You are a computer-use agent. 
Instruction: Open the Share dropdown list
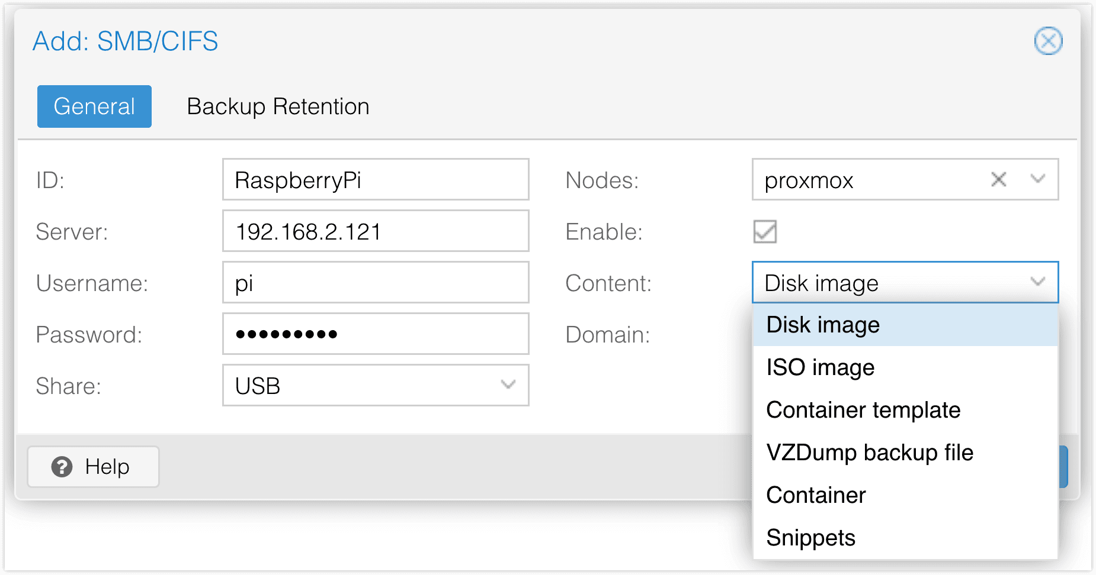coord(508,385)
